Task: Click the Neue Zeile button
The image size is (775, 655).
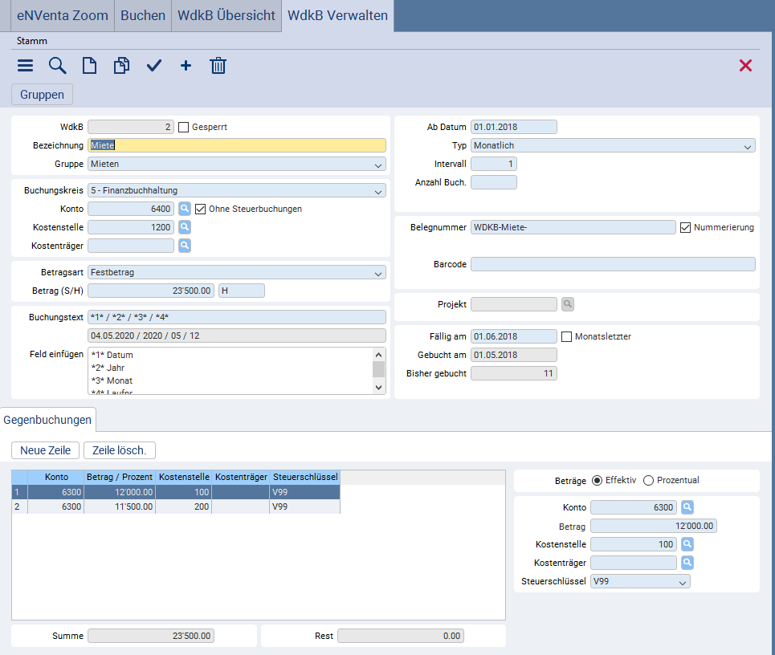Action: click(46, 450)
